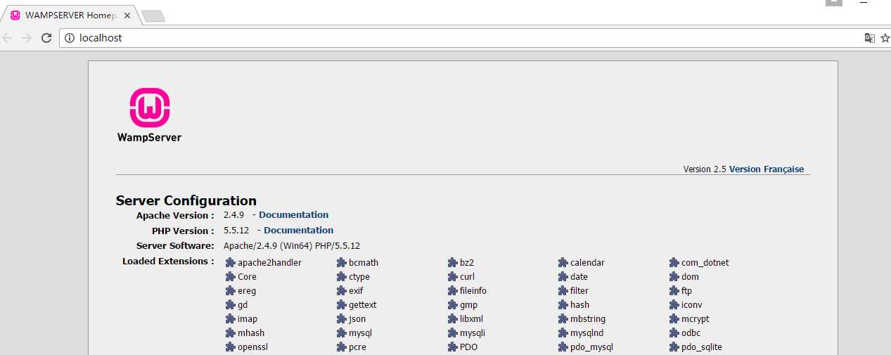Open a new tab with the new tab button
891x355 pixels.
click(153, 16)
